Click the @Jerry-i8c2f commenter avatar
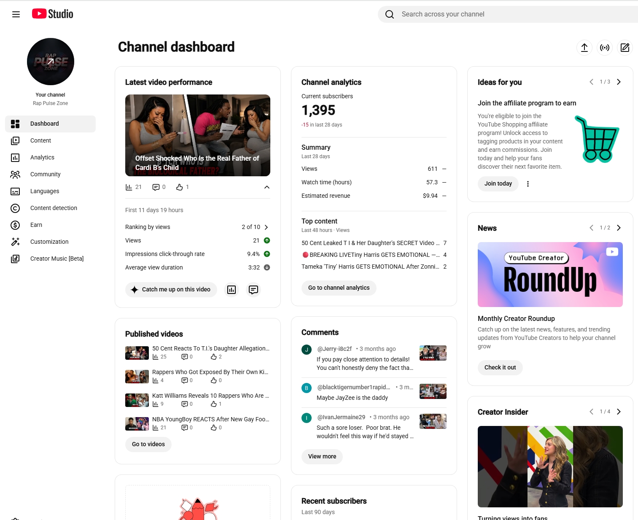 pyautogui.click(x=307, y=350)
